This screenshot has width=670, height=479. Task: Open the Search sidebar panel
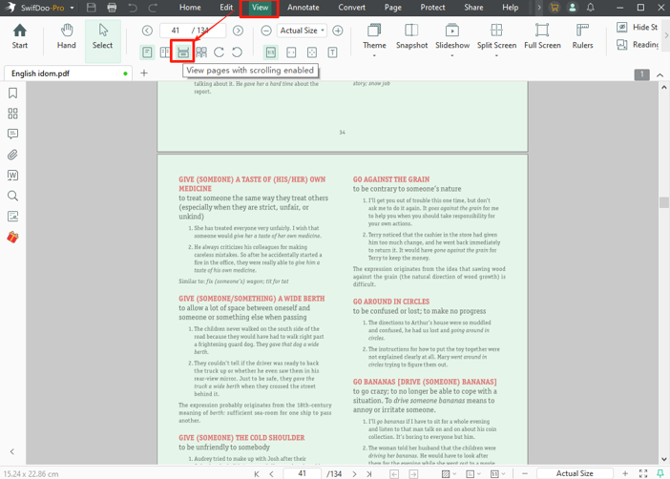(x=12, y=196)
